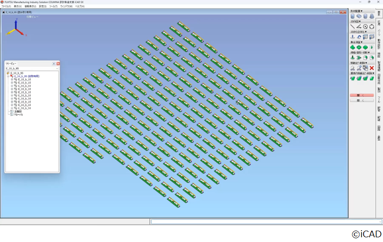
Task: Open the ツール(T) menu
Action: [53, 6]
